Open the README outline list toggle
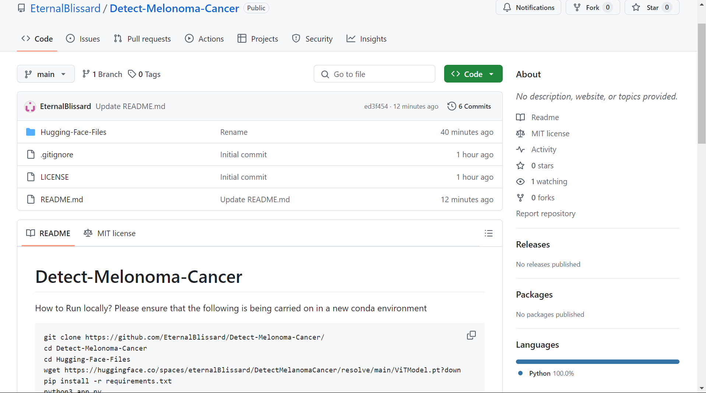This screenshot has height=393, width=706. (x=489, y=233)
